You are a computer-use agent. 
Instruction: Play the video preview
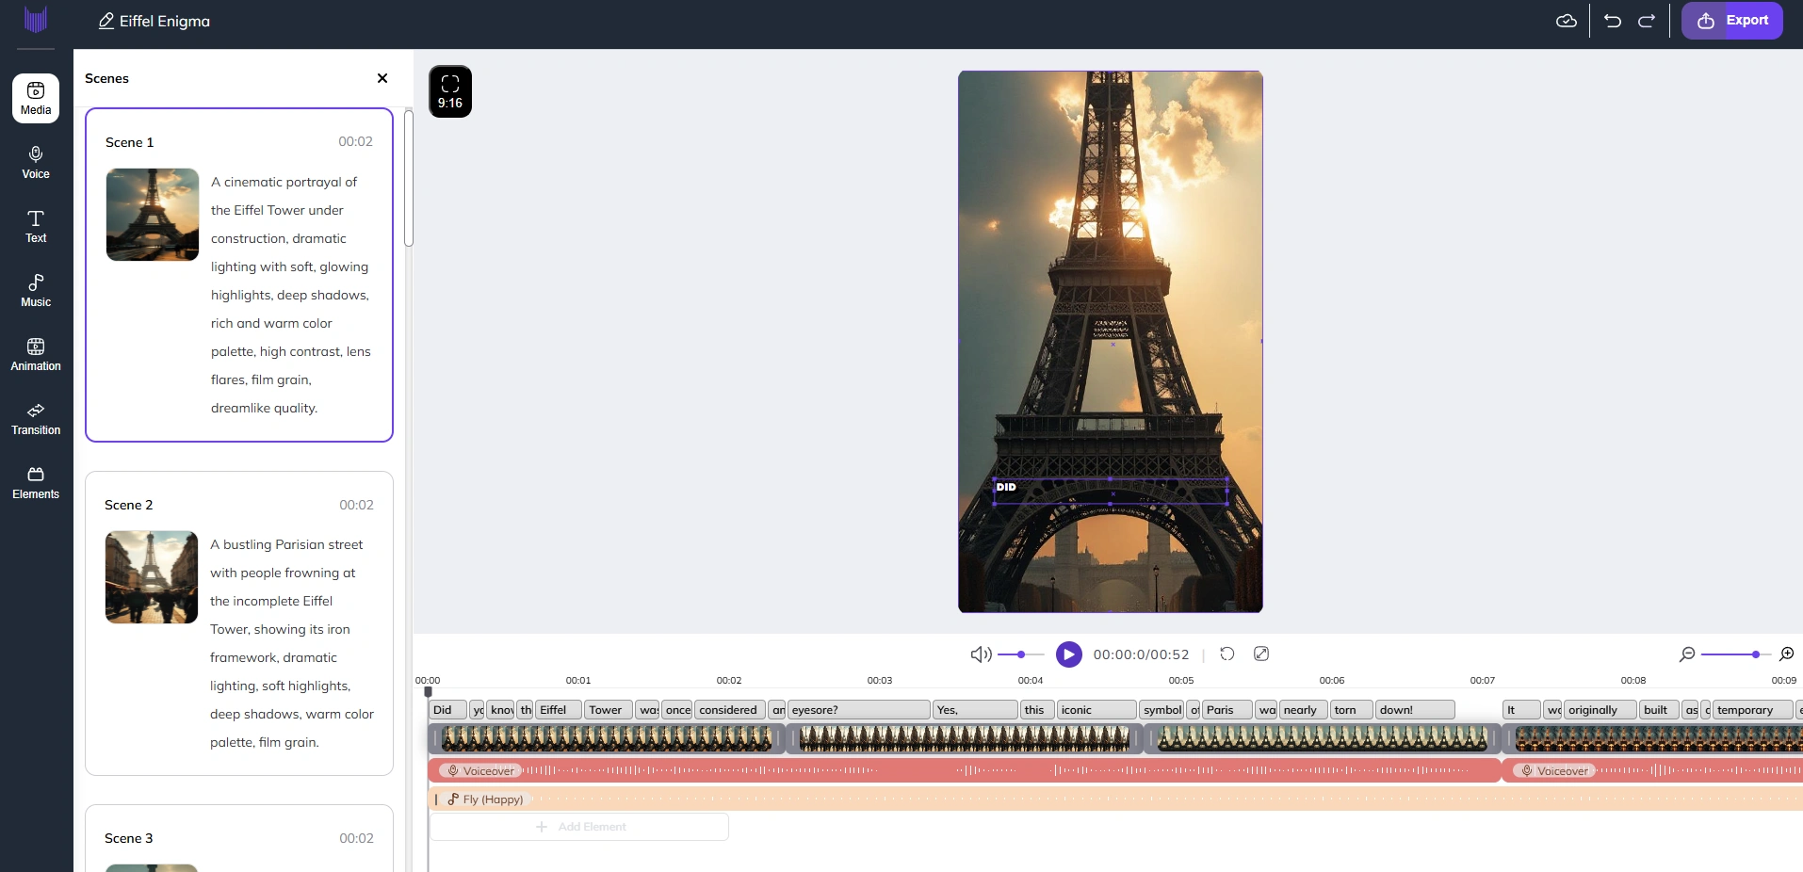click(1069, 654)
